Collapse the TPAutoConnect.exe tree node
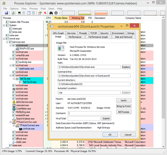This screenshot has height=155, width=167. pos(14,126)
